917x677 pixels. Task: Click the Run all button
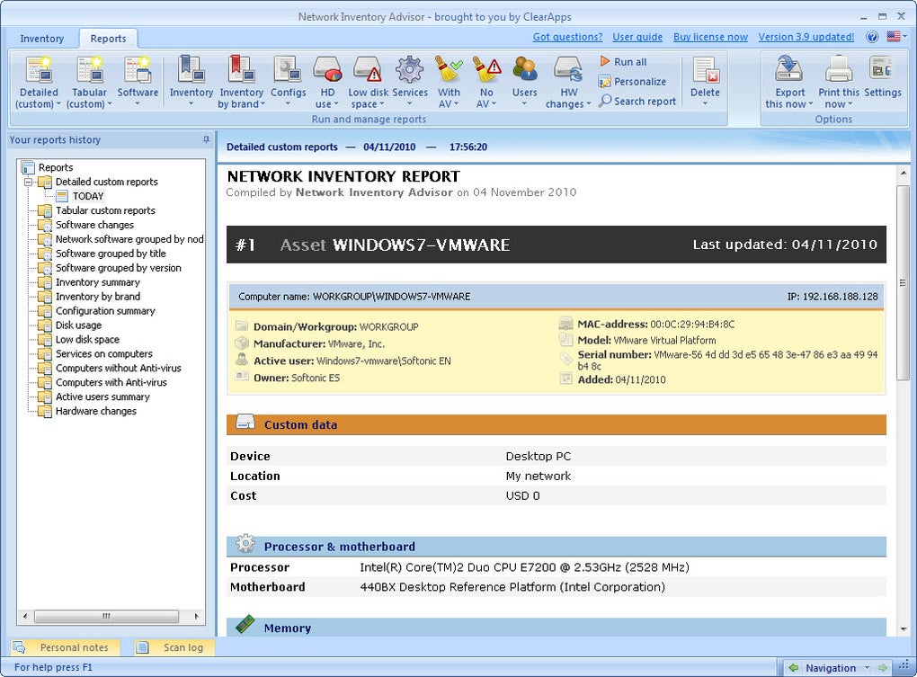623,61
